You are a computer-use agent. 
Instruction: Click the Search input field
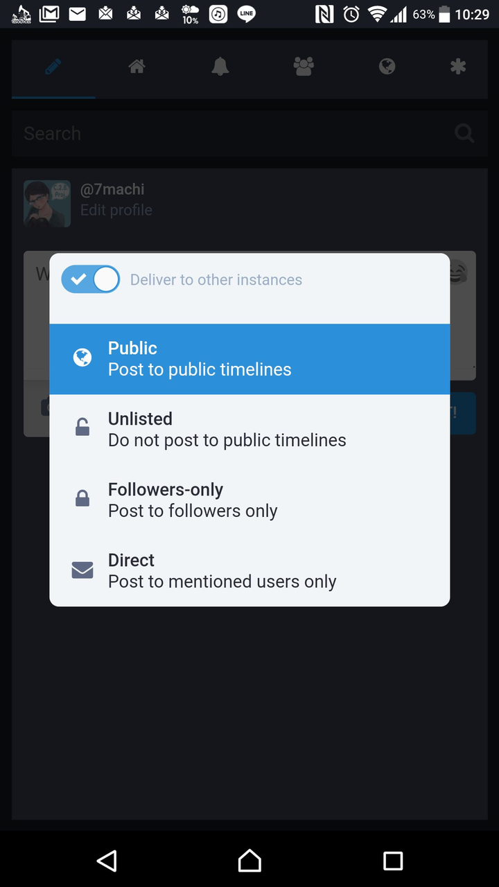[229, 134]
